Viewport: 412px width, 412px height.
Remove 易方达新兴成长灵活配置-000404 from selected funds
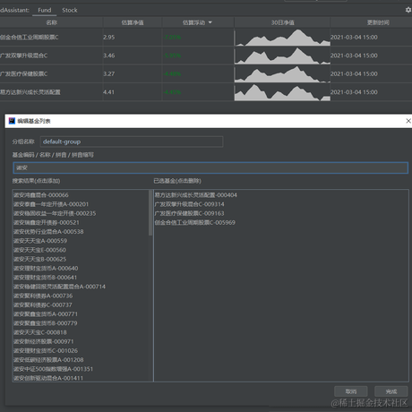click(196, 195)
